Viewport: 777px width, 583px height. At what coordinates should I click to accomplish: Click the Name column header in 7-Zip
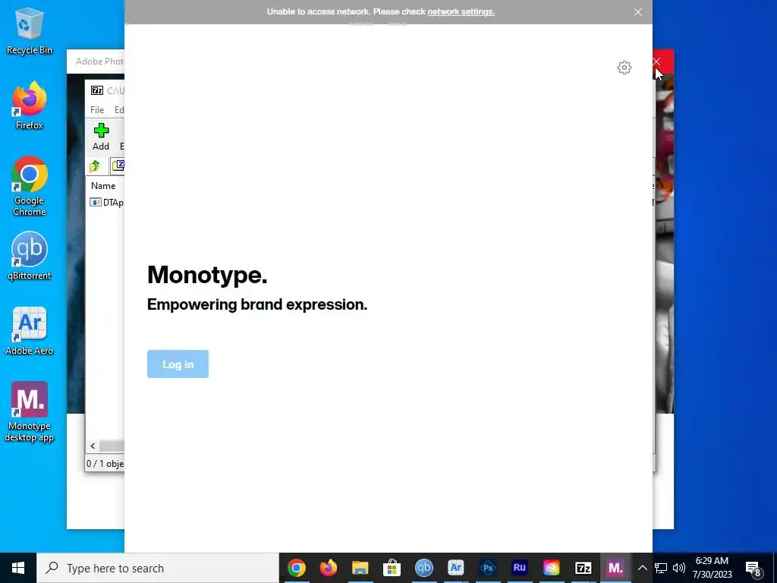tap(103, 185)
